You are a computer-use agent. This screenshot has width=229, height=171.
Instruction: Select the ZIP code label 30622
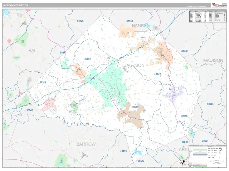click(141, 161)
